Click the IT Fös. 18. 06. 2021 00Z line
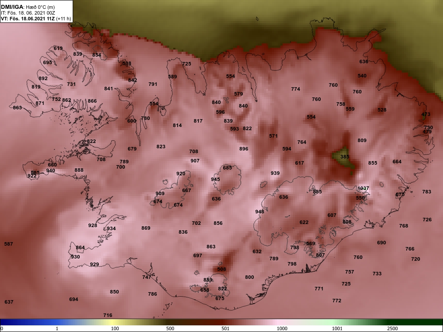 [x=27, y=13]
